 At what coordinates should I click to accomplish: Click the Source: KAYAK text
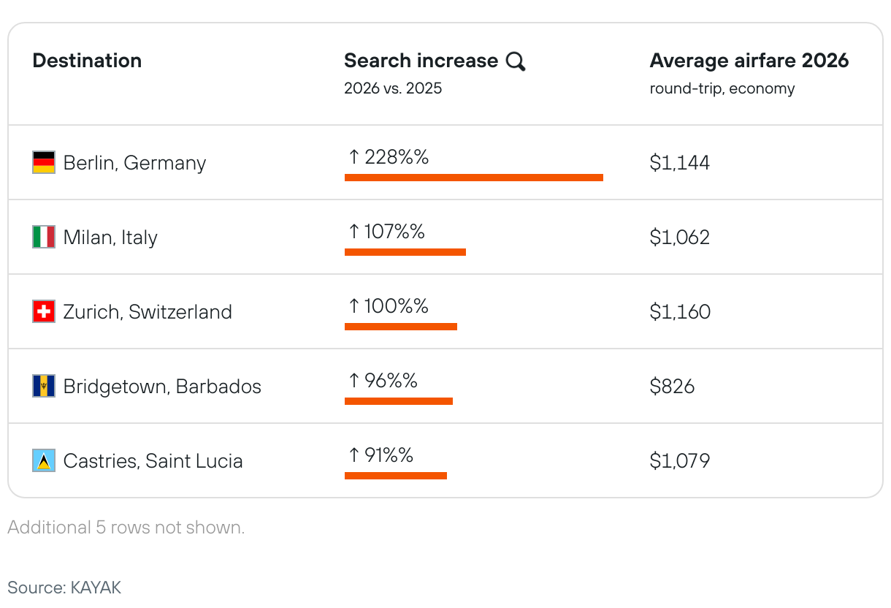point(64,587)
